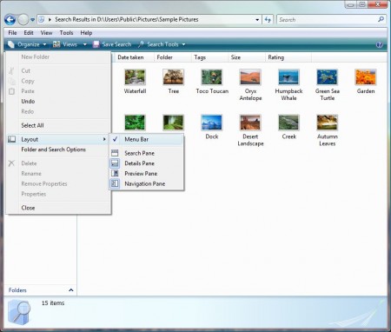Click the Save Search toolbar button

tap(112, 44)
